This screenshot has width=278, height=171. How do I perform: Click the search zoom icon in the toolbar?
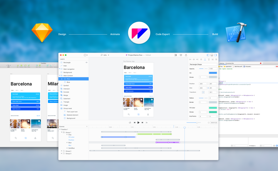pos(101,55)
